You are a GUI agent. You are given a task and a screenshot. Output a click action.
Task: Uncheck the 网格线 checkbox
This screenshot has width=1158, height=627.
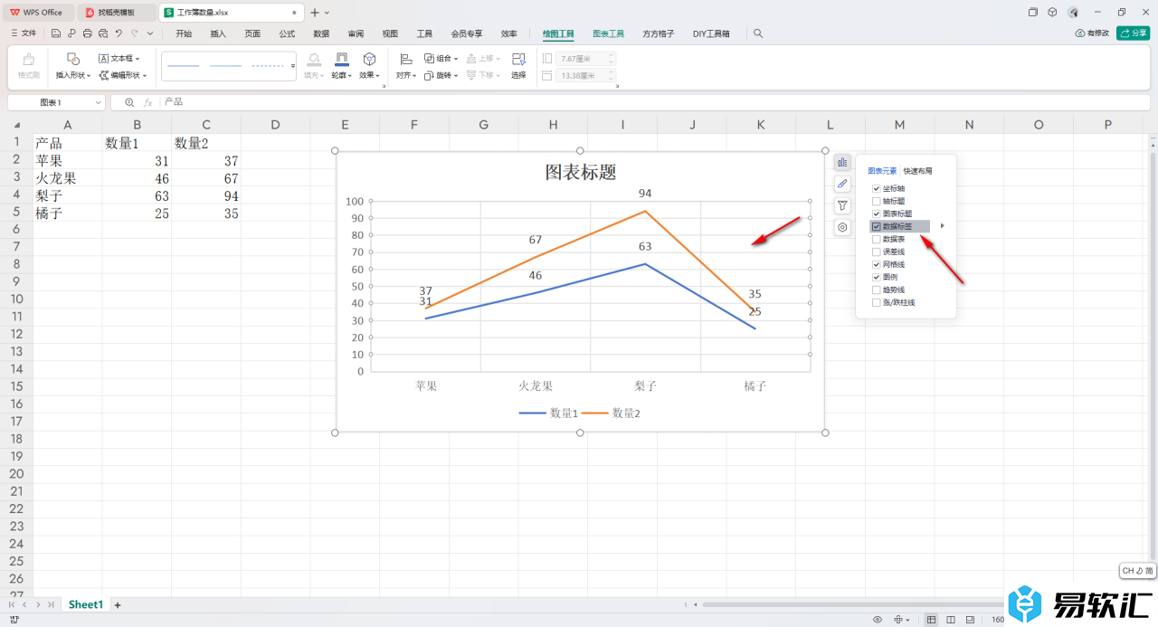[876, 264]
